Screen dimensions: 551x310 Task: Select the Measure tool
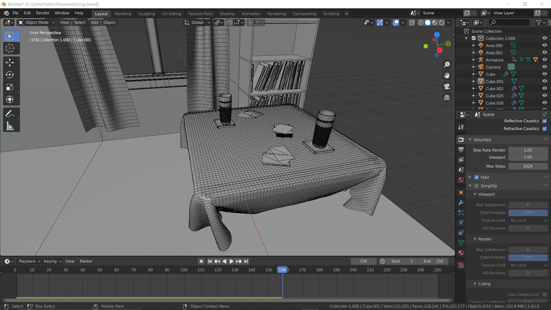tap(10, 126)
